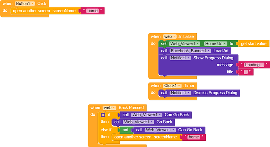The width and height of the screenshot is (270, 147).
Task: Click the '.Timer' event label
Action: point(189,86)
